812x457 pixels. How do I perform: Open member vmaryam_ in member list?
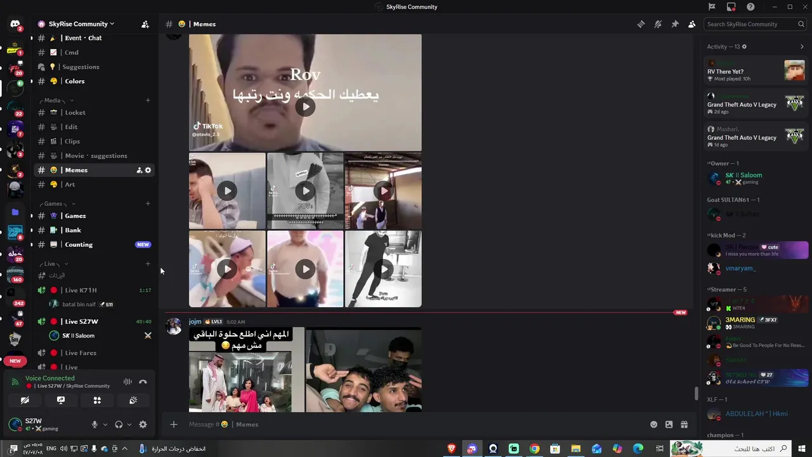756,268
